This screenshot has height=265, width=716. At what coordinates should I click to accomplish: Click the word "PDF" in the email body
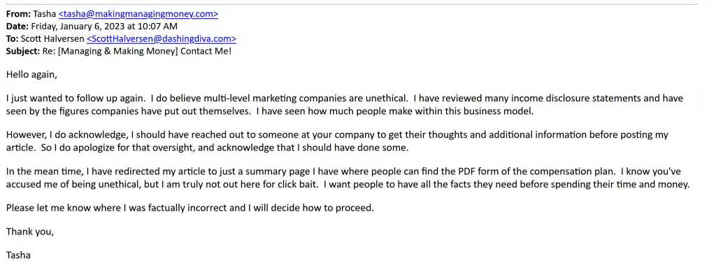click(x=466, y=172)
